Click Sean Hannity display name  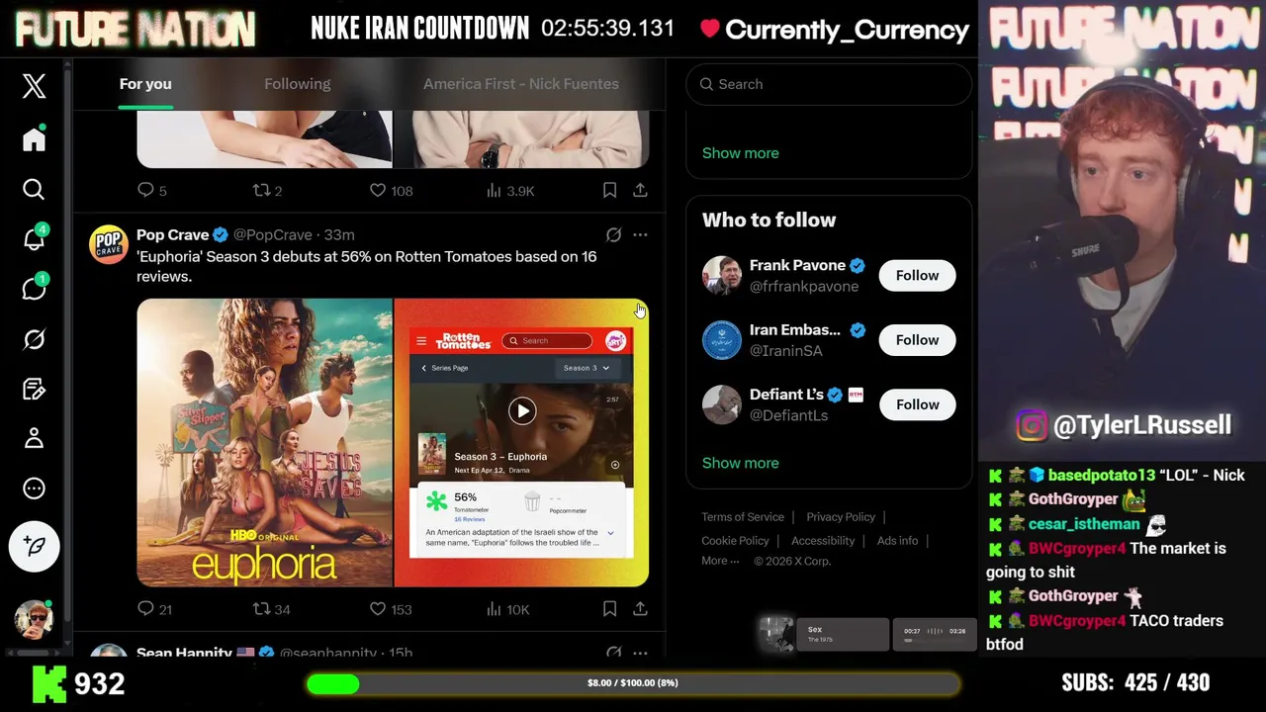[x=184, y=653]
